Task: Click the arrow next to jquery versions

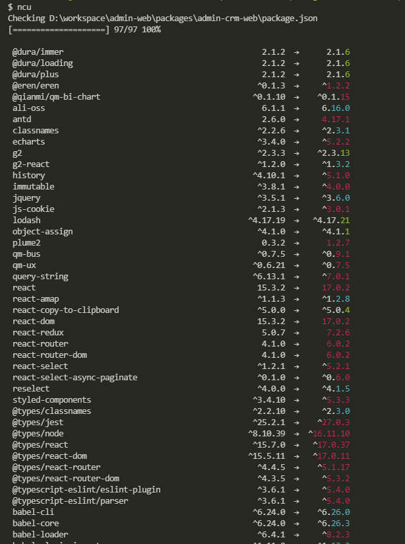Action: [296, 198]
